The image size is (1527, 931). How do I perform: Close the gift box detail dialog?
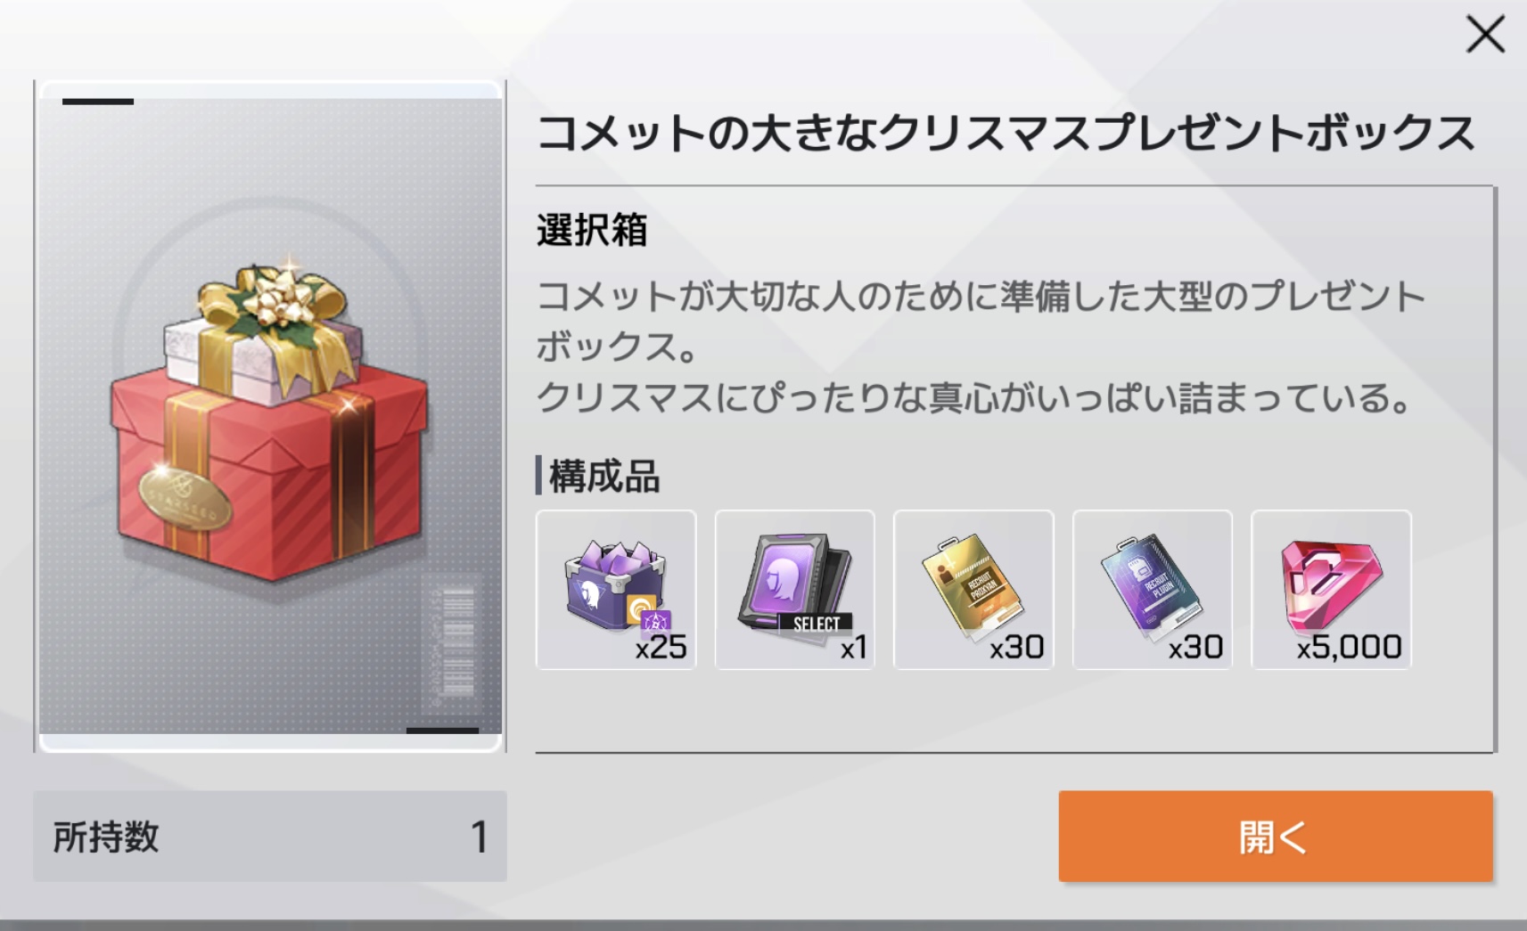point(1485,36)
